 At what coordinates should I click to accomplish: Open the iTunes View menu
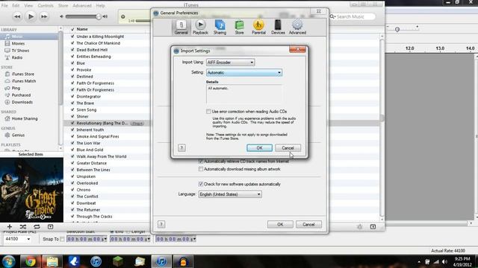(x=28, y=5)
